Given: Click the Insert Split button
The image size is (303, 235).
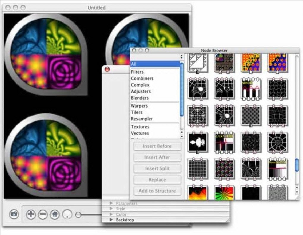Looking at the screenshot, I should click(x=157, y=169).
